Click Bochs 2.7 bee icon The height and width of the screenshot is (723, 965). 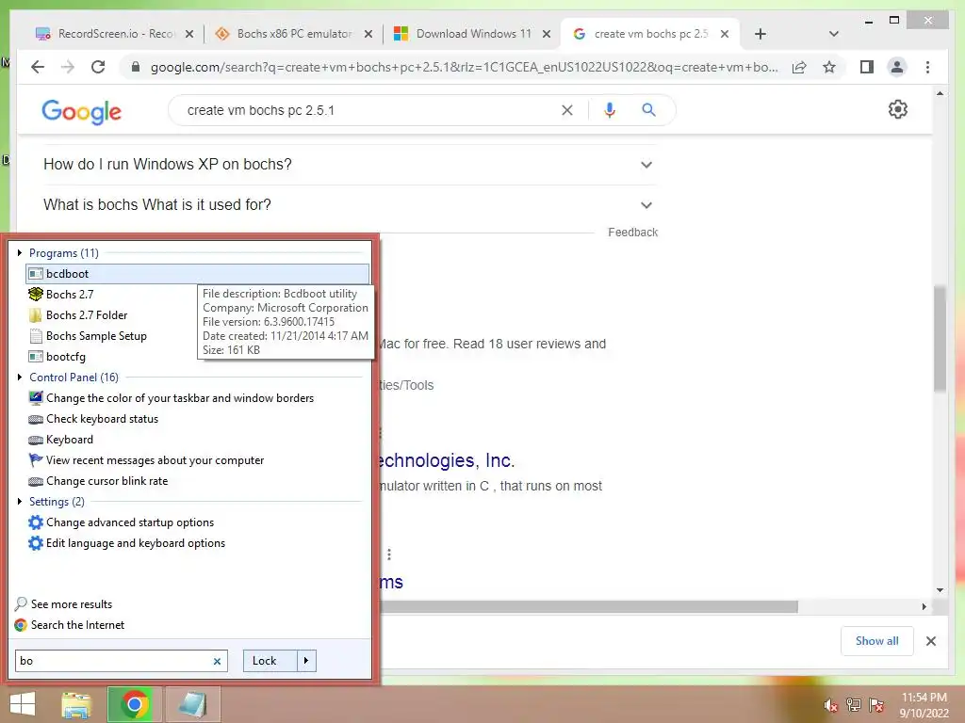pos(36,295)
